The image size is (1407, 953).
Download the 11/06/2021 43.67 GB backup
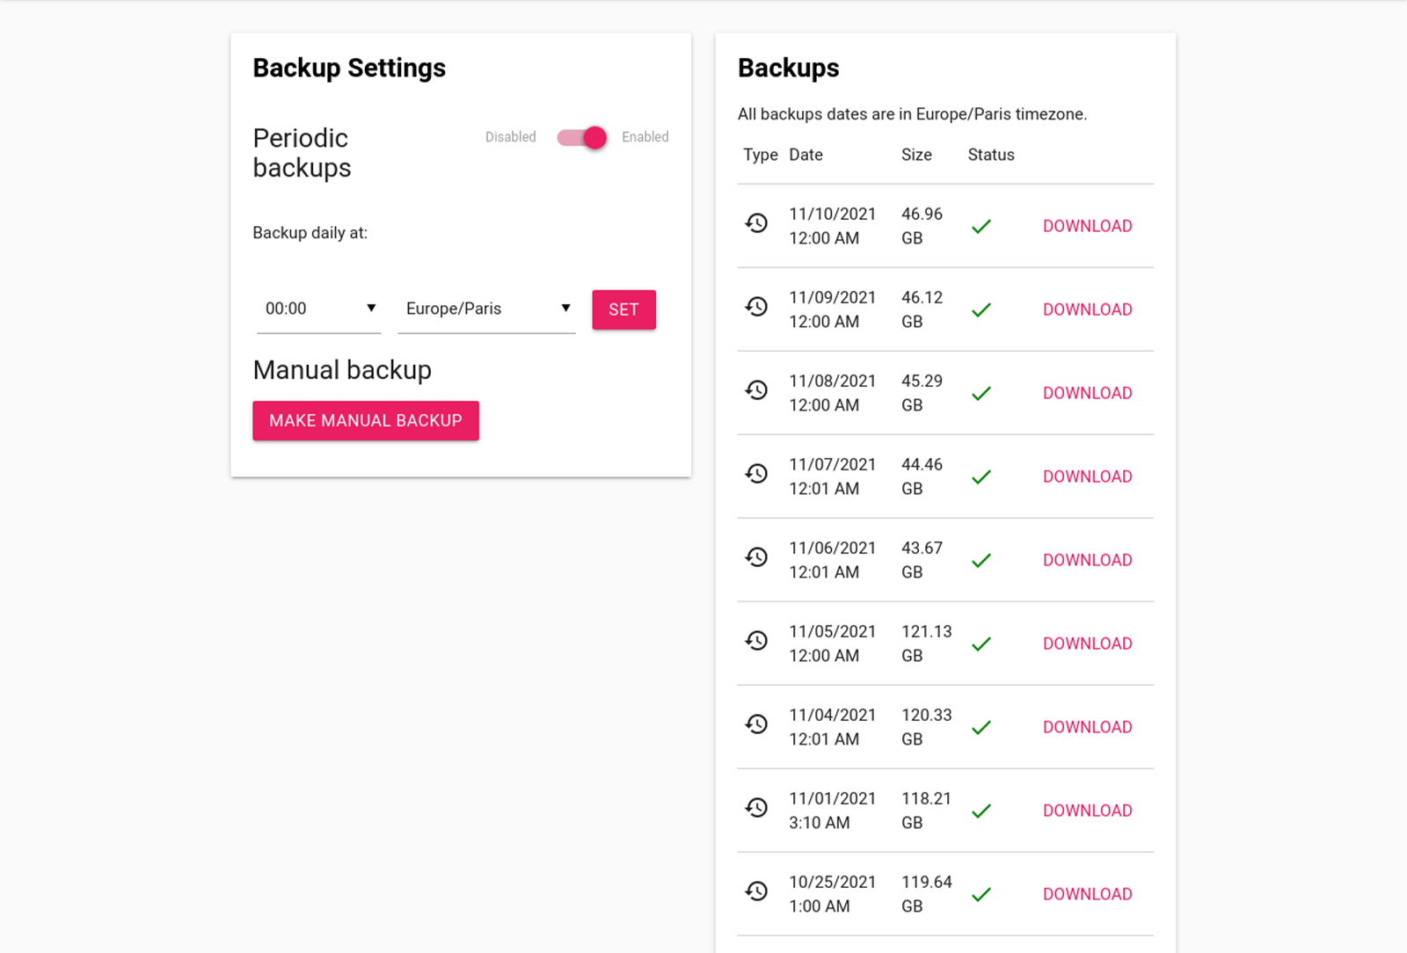1087,560
